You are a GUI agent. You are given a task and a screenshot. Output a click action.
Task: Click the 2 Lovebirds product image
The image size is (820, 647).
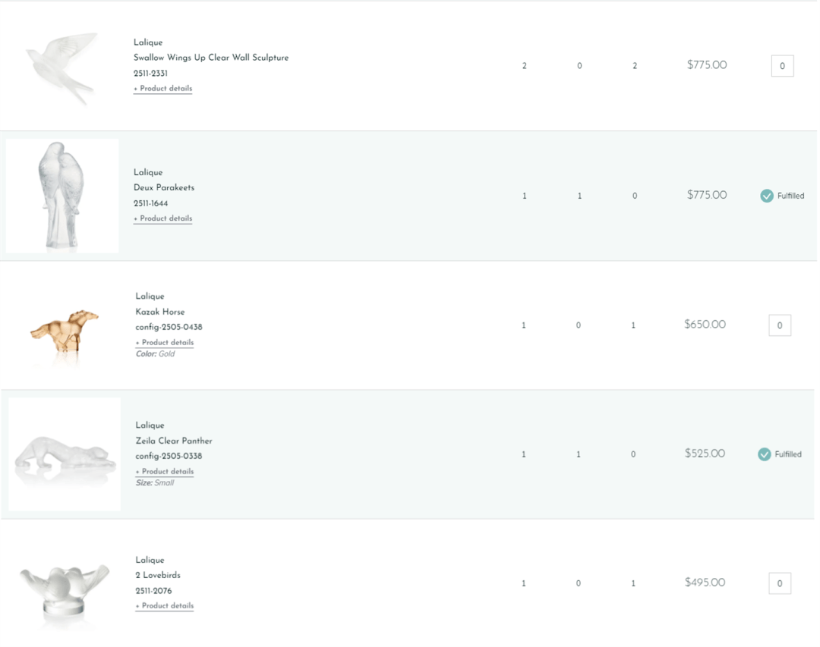point(65,586)
